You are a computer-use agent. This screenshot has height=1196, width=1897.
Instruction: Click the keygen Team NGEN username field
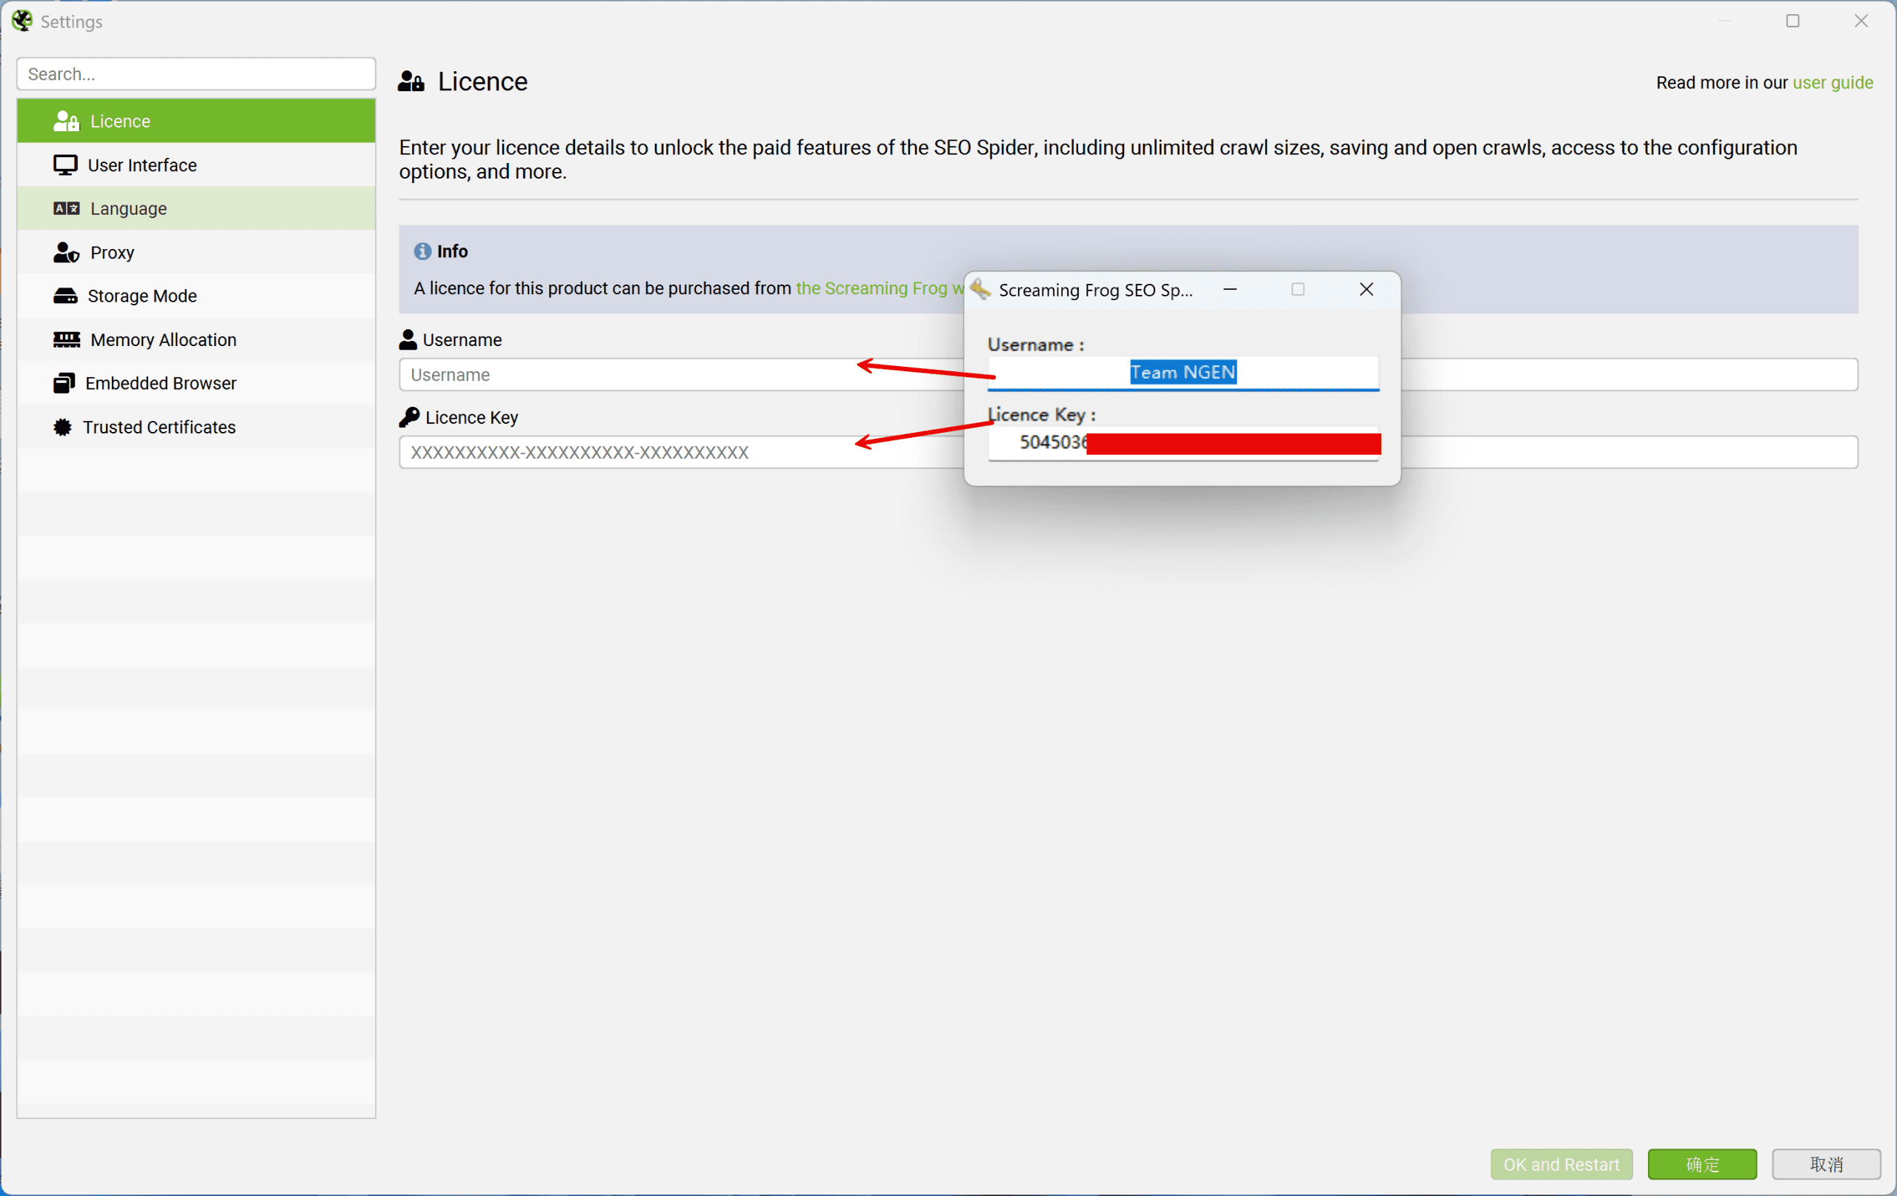click(1183, 373)
